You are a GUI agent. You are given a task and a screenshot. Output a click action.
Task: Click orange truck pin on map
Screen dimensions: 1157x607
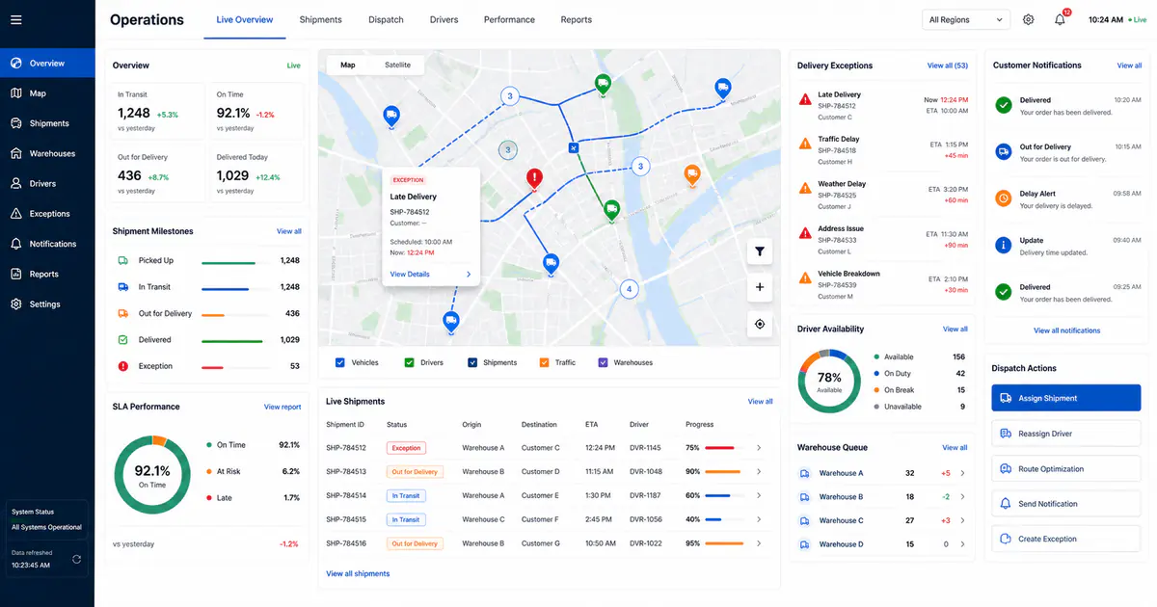(x=691, y=174)
